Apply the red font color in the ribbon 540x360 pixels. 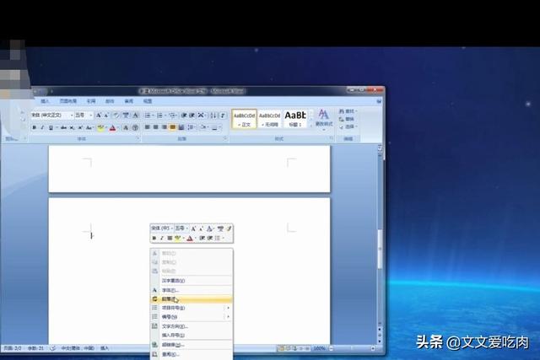tap(112, 128)
